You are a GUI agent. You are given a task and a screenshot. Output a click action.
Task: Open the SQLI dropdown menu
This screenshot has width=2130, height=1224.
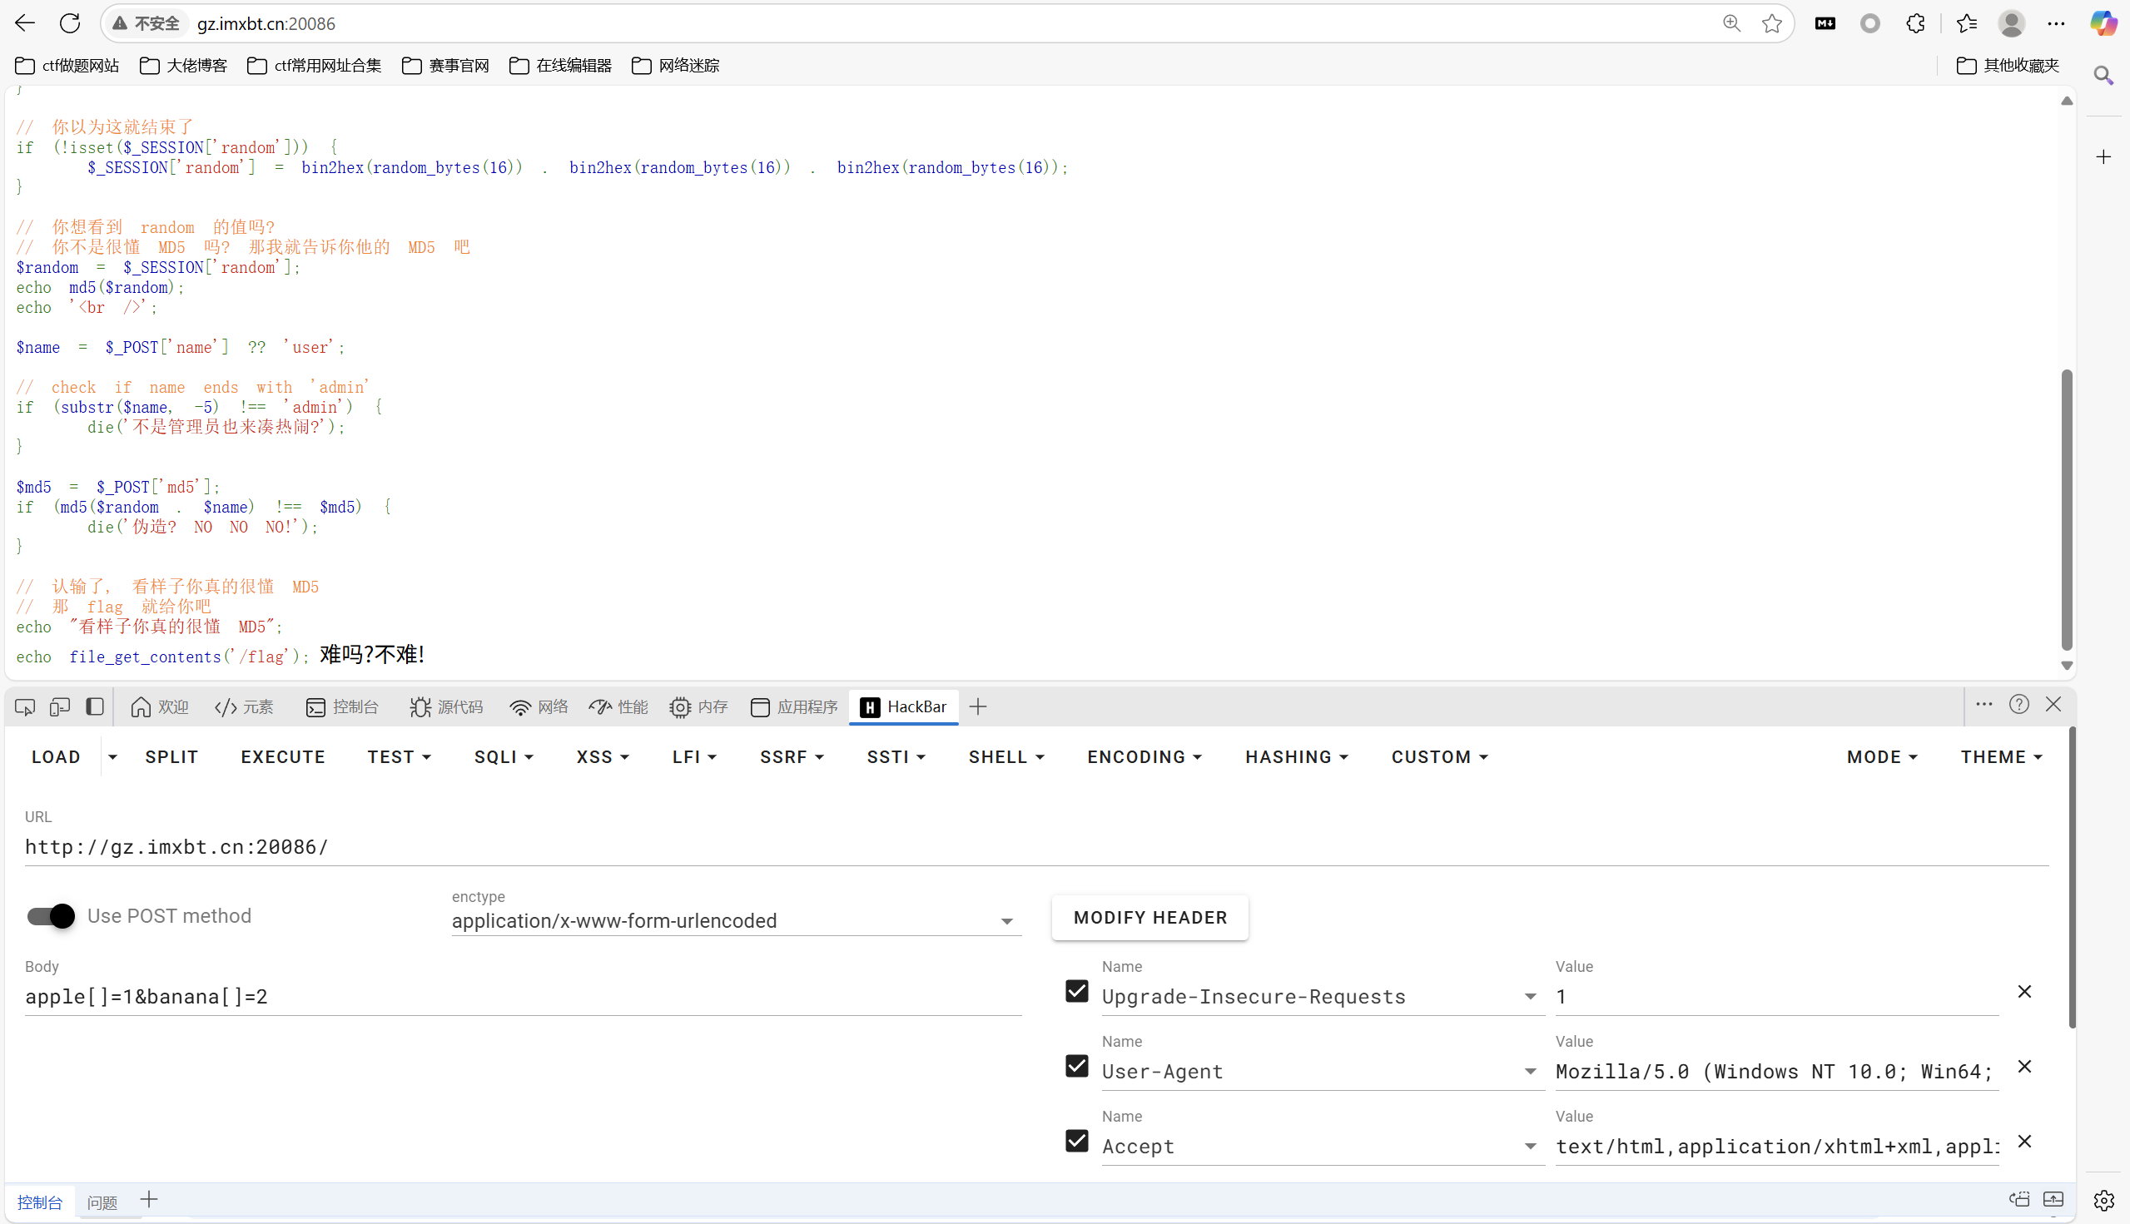503,757
